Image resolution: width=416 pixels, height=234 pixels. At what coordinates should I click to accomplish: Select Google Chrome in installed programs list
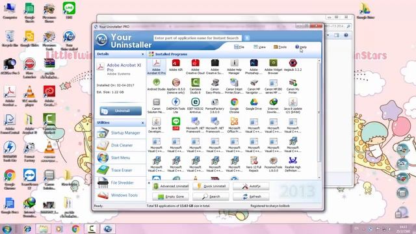[x=234, y=105]
